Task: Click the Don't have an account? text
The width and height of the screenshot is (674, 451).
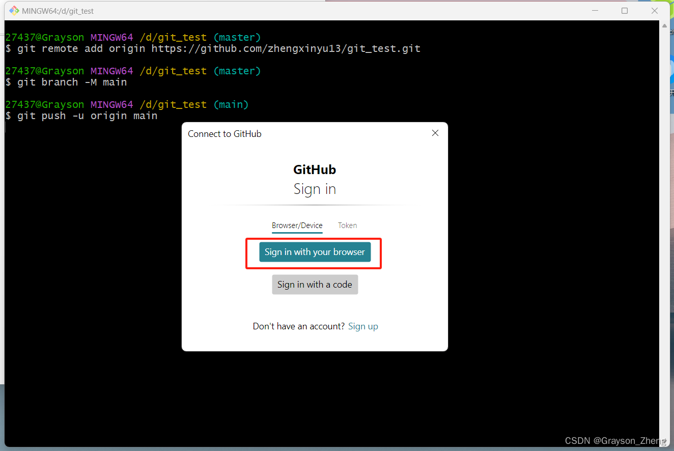Action: [299, 326]
